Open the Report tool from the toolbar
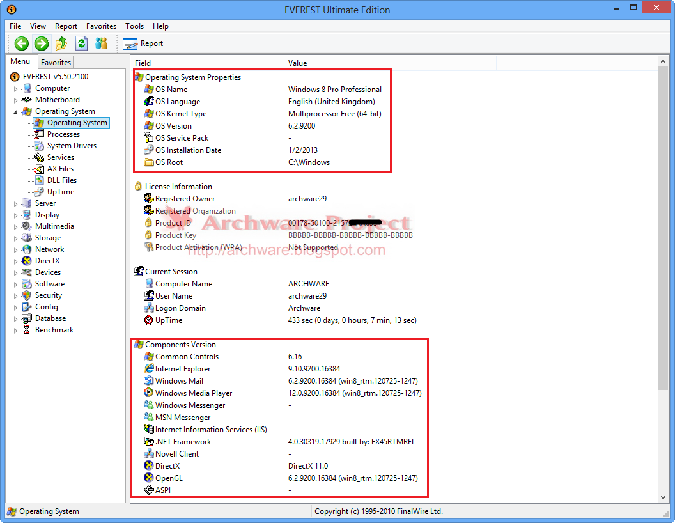This screenshot has width=675, height=523. [x=143, y=43]
